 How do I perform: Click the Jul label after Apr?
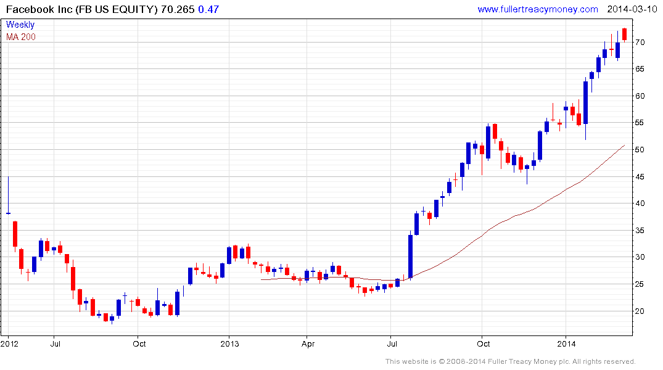coord(392,343)
